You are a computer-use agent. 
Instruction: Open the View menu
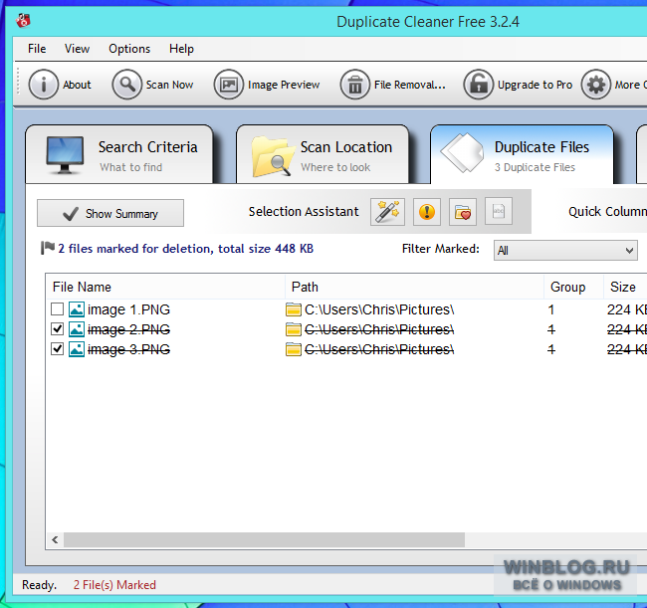click(77, 49)
